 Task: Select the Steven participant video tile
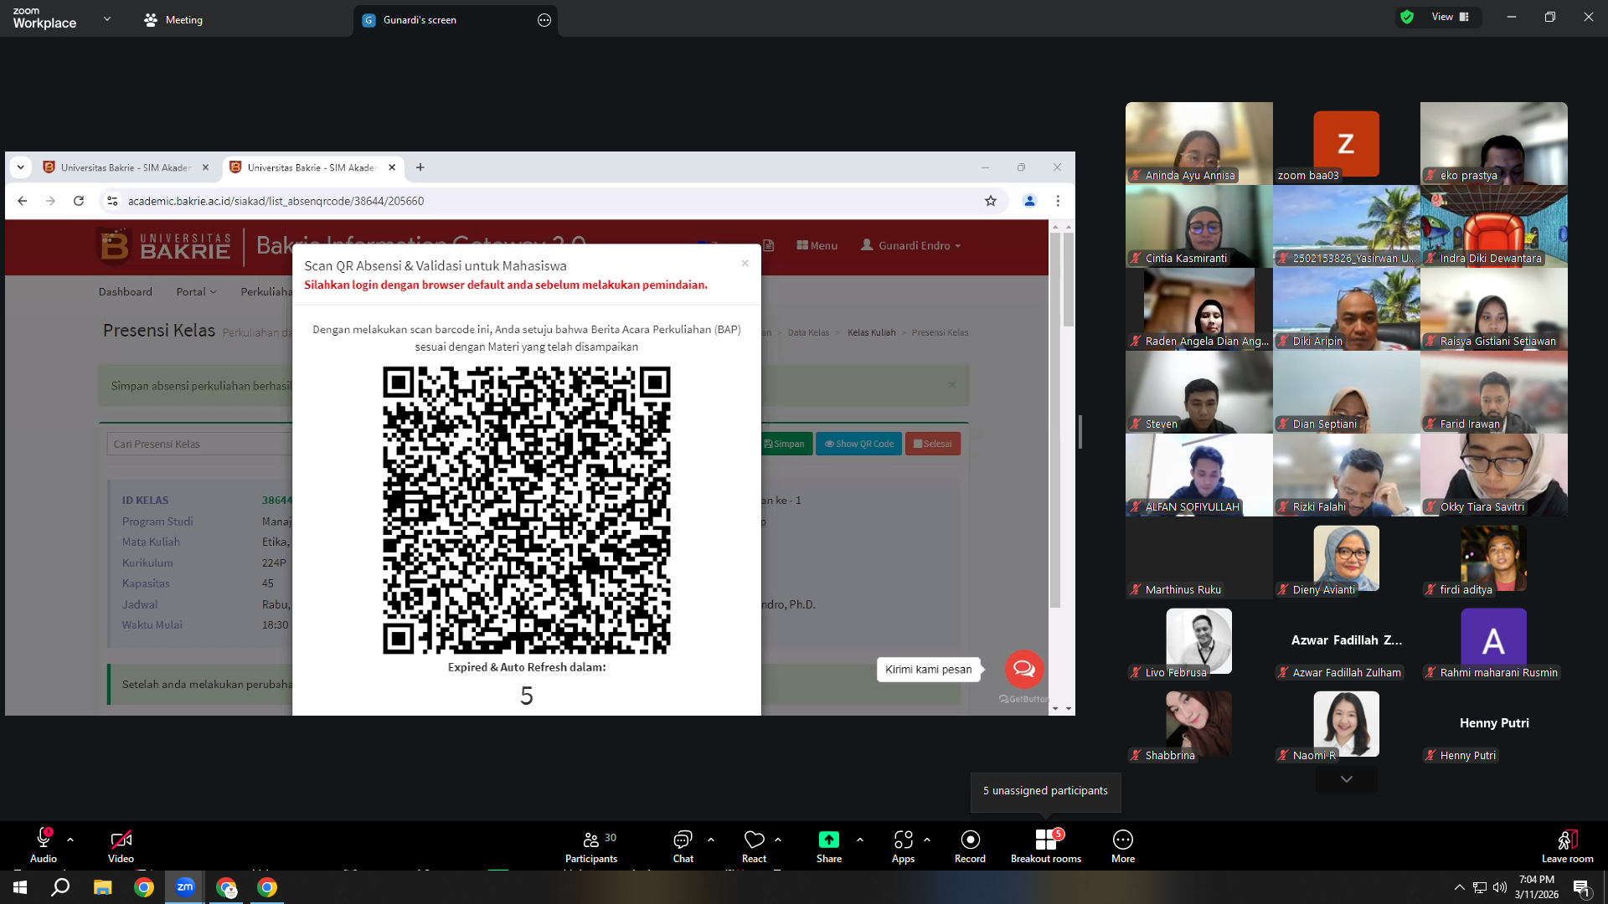1199,392
